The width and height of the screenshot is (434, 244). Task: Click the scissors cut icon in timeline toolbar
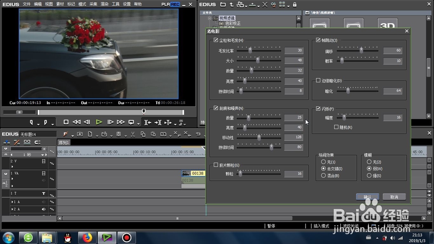tap(132, 134)
